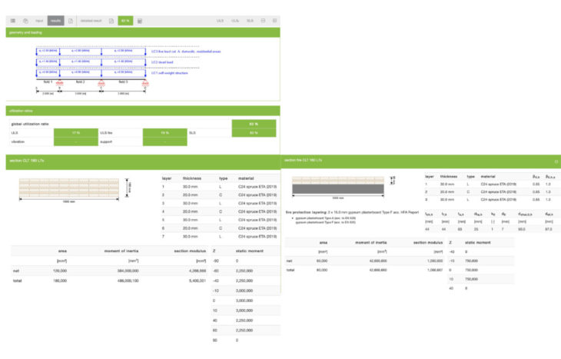
Task: Collapse the utilization ratios panel header
Action: pyautogui.click(x=140, y=110)
